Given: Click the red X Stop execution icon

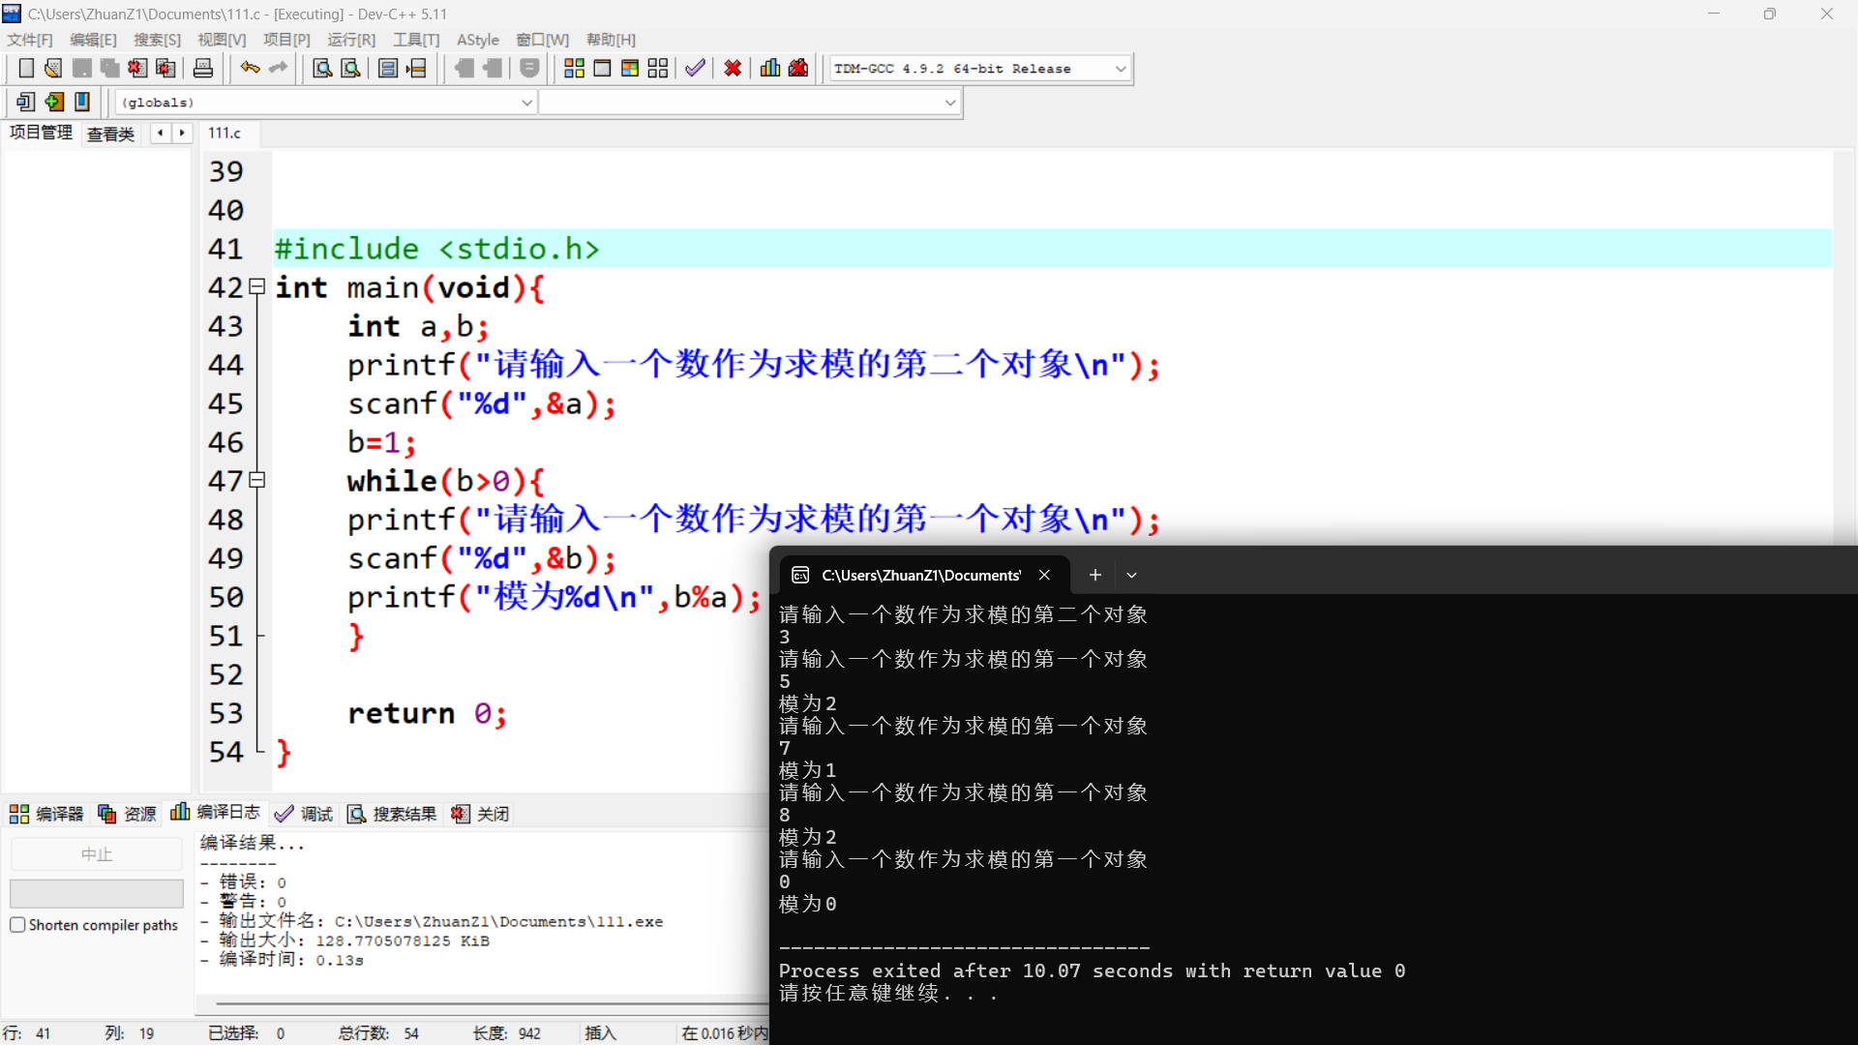Looking at the screenshot, I should pos(733,69).
